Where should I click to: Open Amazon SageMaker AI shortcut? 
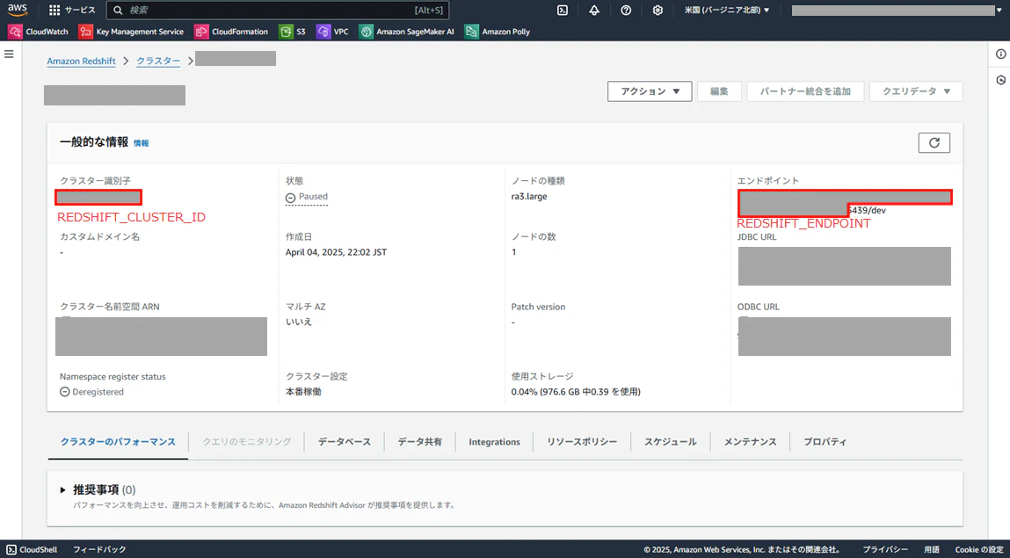[x=406, y=31]
